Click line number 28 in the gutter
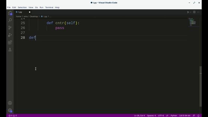Screen dimensions: 208x117 [23, 38]
